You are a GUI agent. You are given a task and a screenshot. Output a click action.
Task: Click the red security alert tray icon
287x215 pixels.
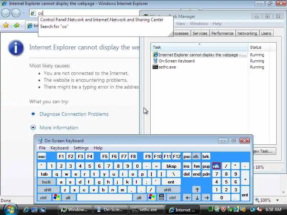[x=223, y=209]
